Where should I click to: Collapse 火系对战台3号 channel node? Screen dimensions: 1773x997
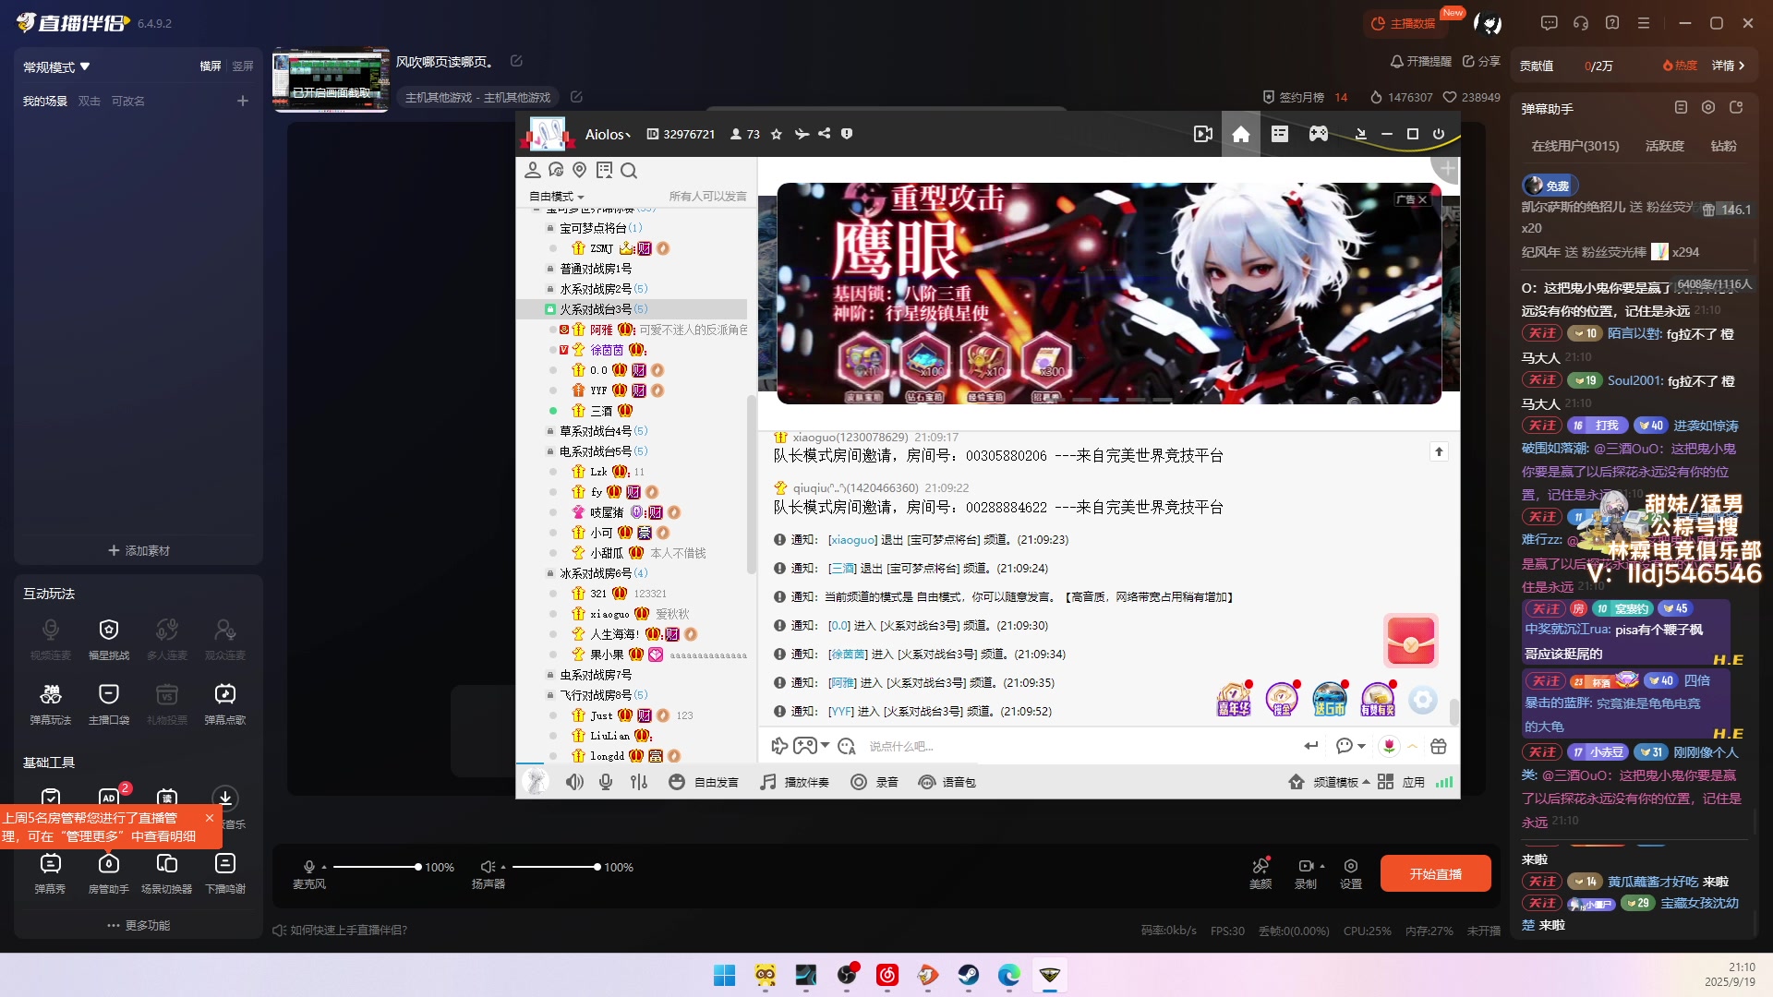550,309
